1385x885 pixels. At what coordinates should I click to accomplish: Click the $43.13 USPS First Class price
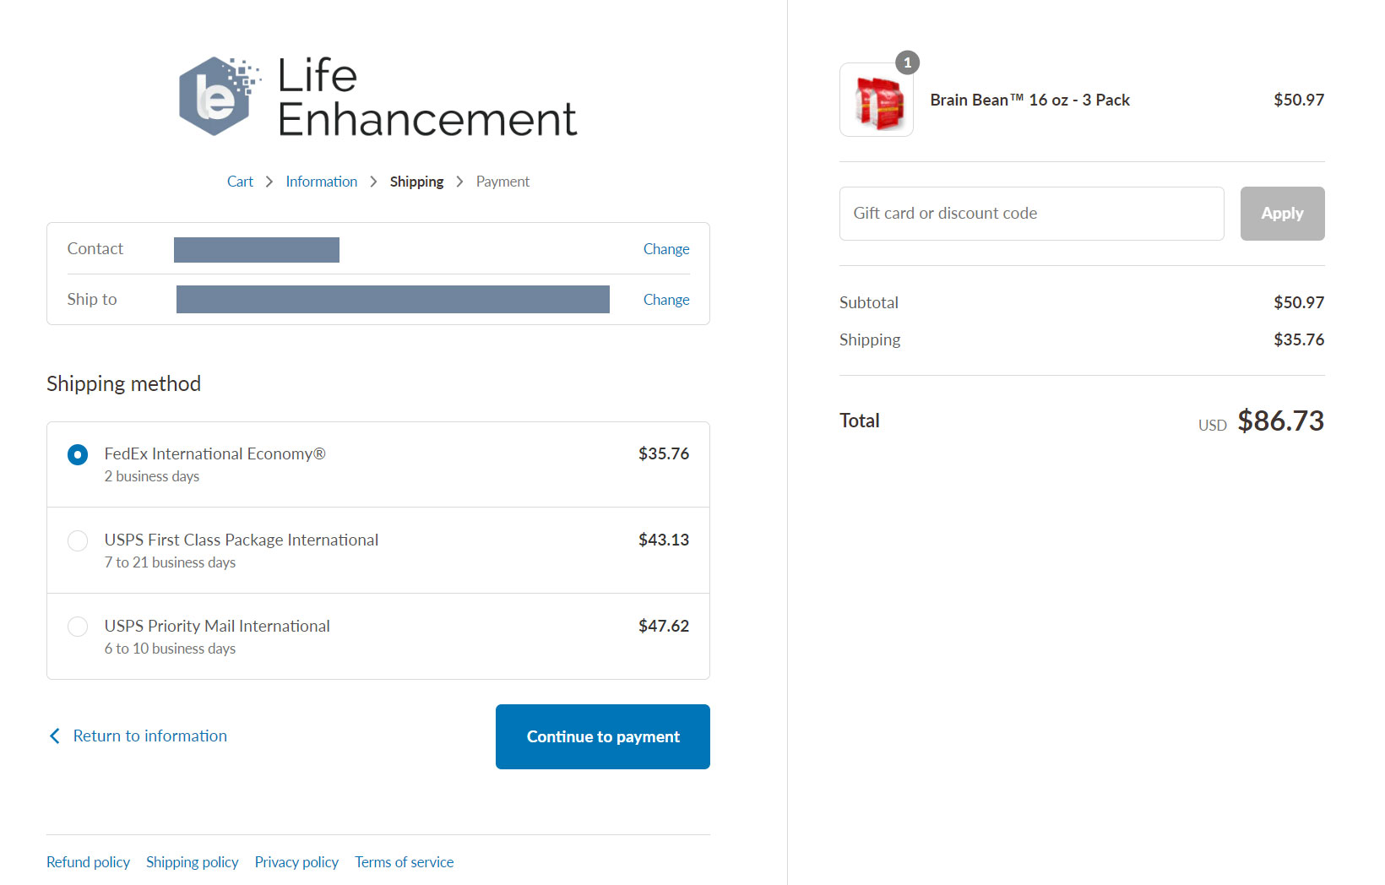(664, 540)
